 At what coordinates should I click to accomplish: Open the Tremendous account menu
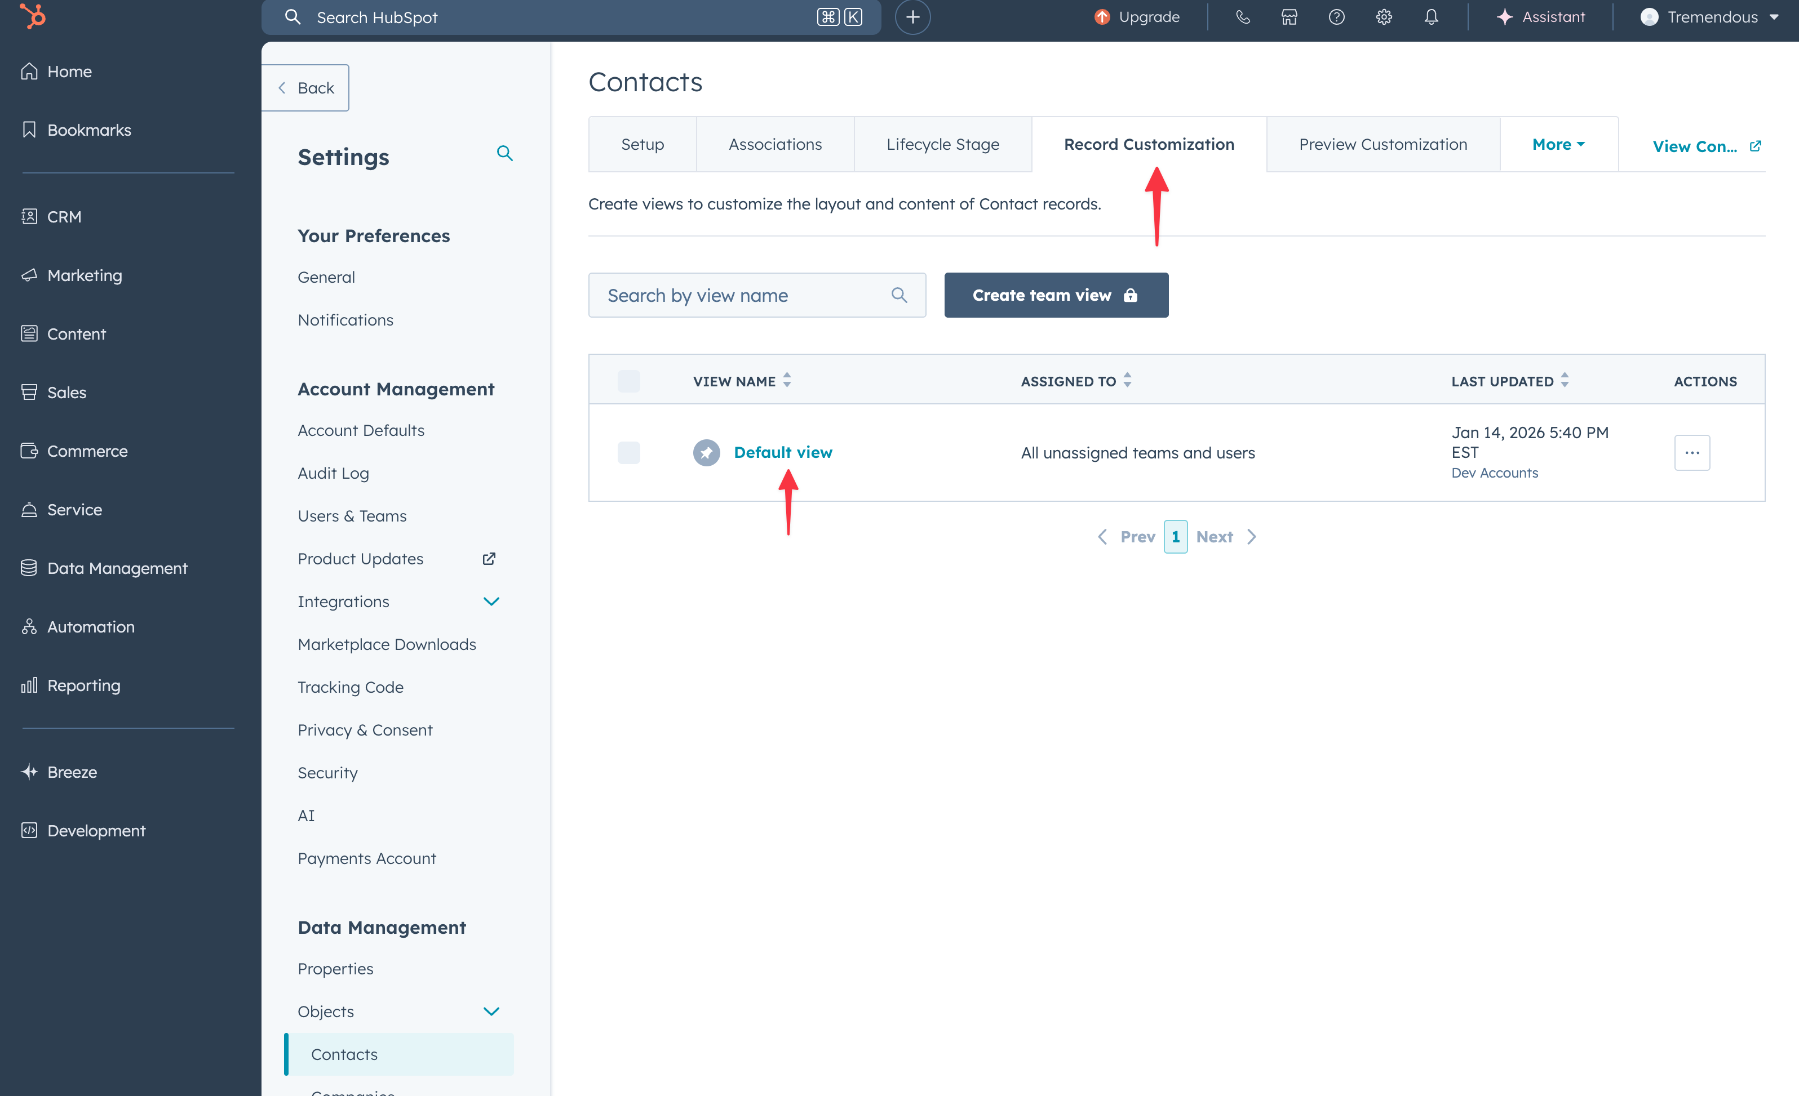[x=1708, y=17]
